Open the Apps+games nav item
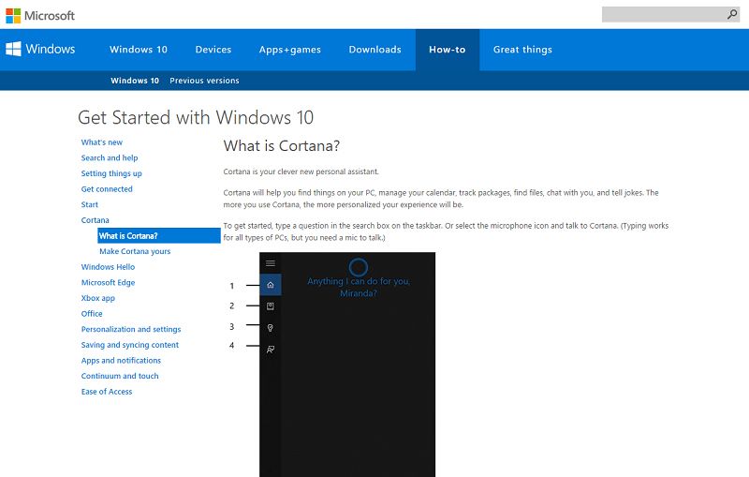Image resolution: width=749 pixels, height=477 pixels. pyautogui.click(x=290, y=50)
